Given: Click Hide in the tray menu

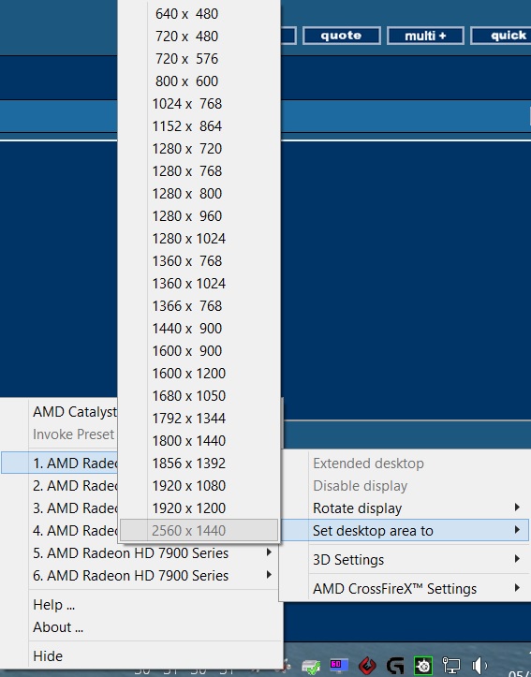Looking at the screenshot, I should tap(140, 655).
